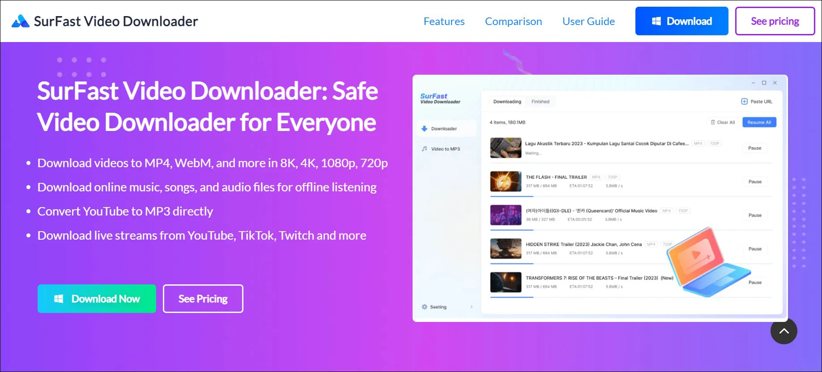The image size is (822, 372).
Task: Click the Lagu Akustik Terbaru thumbnail
Action: click(506, 148)
